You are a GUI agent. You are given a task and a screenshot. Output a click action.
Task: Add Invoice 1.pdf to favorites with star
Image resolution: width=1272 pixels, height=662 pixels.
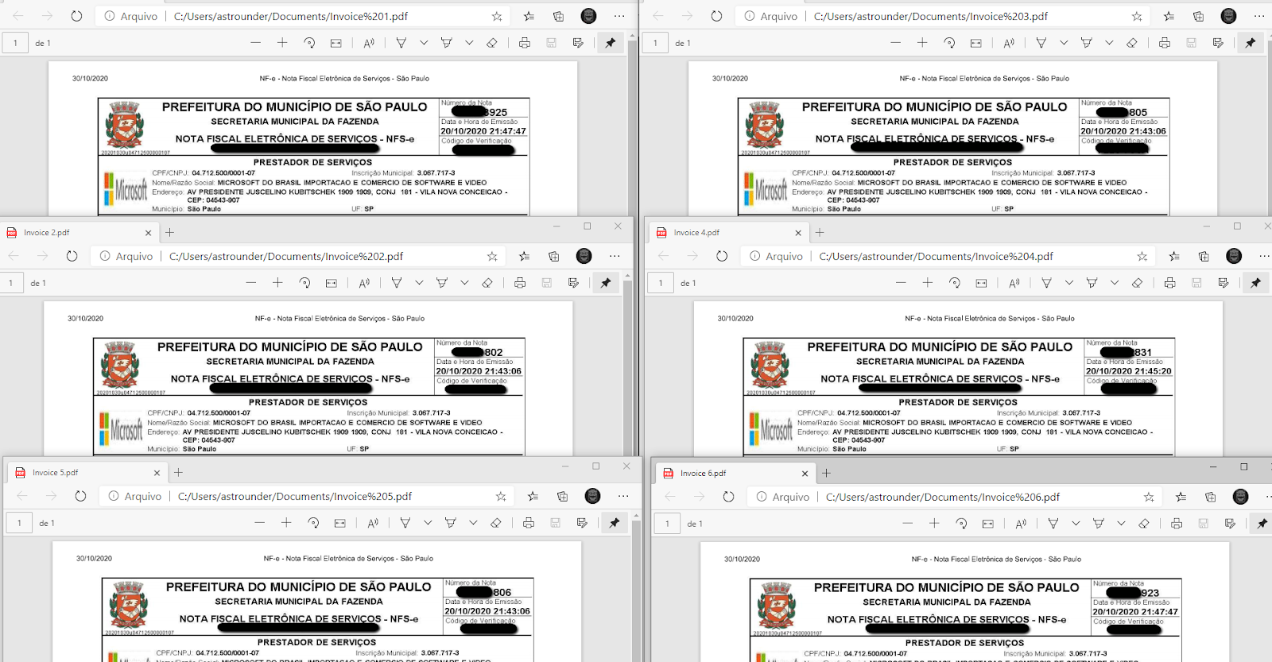tap(497, 16)
